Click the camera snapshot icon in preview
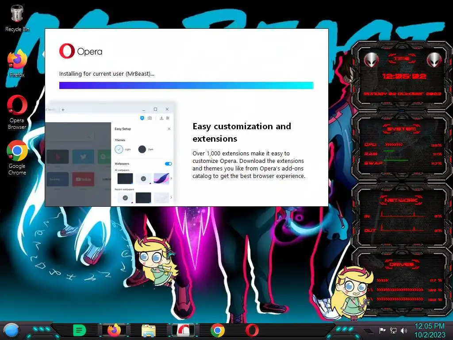Screen dimensions: 453x340 tap(150, 118)
